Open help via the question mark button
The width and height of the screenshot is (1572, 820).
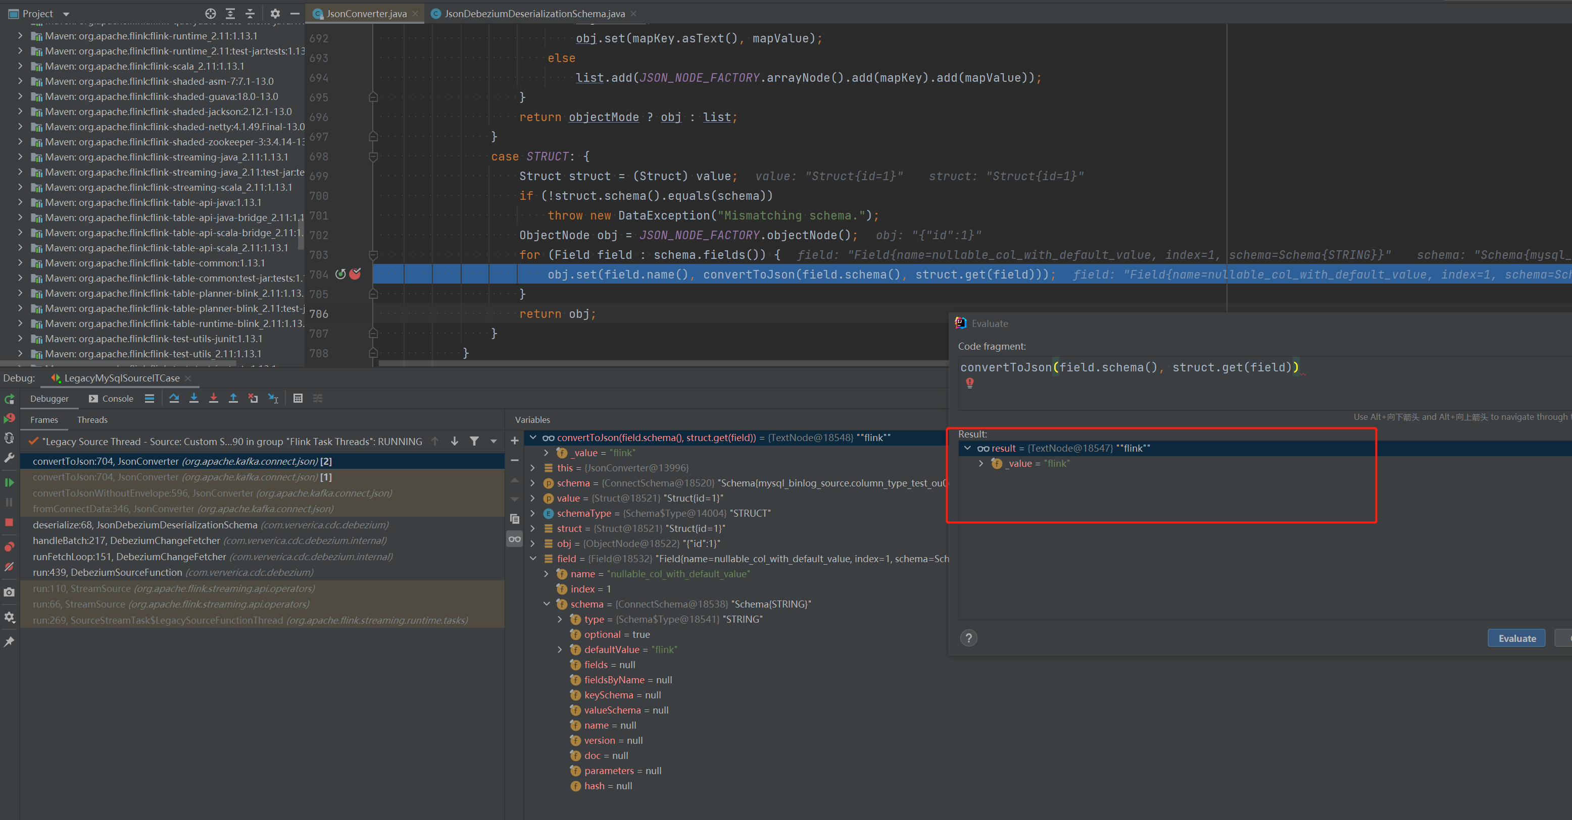(x=968, y=638)
